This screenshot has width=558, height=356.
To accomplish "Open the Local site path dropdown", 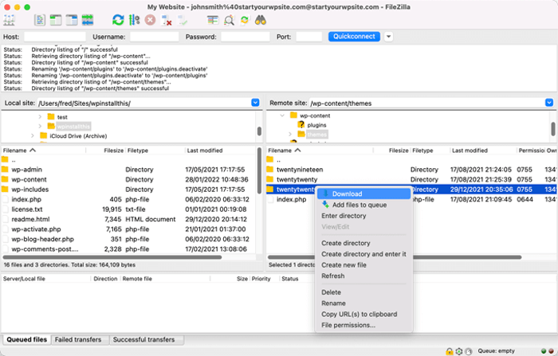I will pyautogui.click(x=255, y=103).
